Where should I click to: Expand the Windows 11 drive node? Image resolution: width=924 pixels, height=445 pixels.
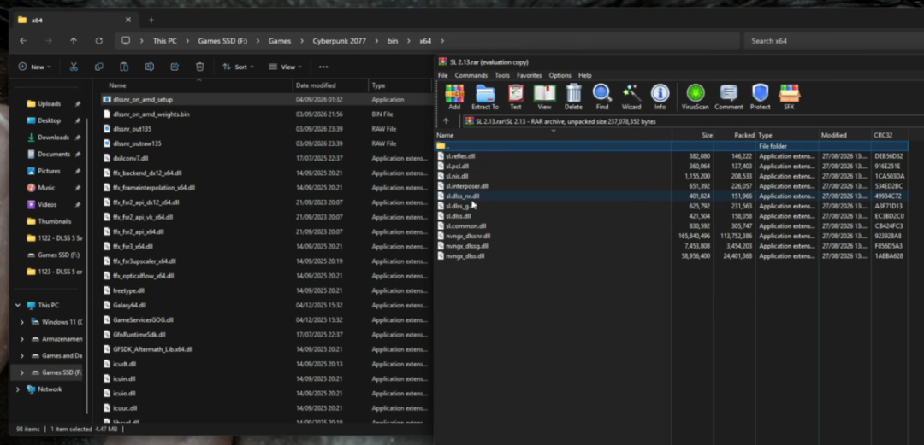(21, 322)
